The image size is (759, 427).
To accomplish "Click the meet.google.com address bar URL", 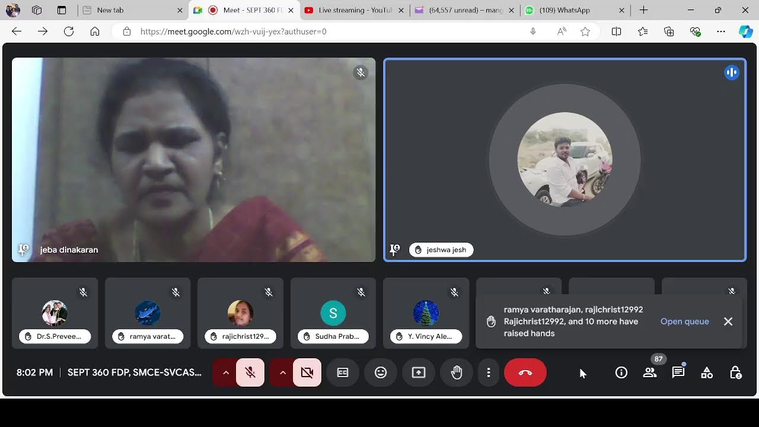I will pyautogui.click(x=233, y=31).
